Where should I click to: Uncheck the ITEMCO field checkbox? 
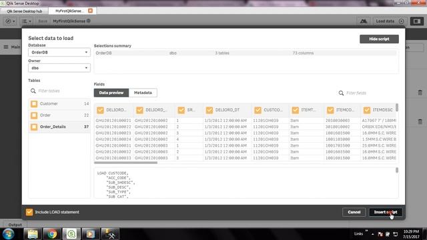point(330,110)
